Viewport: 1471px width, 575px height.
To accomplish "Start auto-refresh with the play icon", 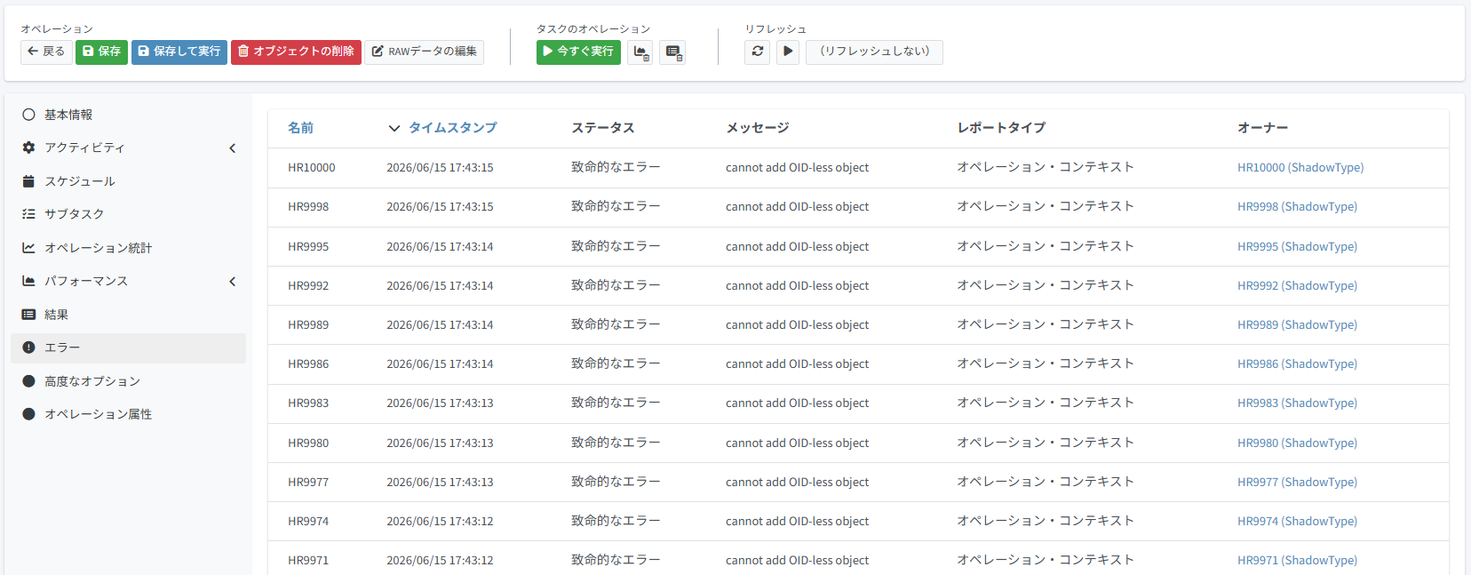I will click(788, 52).
